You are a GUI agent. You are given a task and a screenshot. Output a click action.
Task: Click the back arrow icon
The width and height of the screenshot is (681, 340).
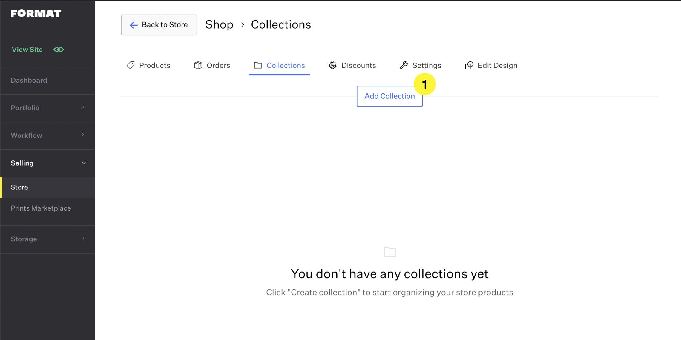(x=134, y=25)
